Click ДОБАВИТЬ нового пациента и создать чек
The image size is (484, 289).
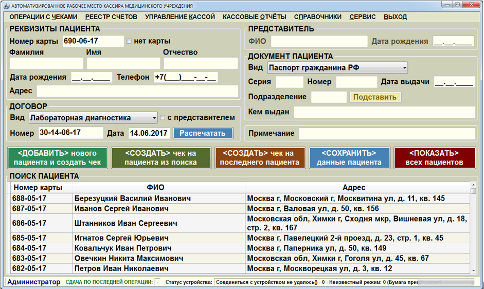(x=58, y=158)
